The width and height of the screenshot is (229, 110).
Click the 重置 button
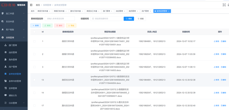pos(141,19)
